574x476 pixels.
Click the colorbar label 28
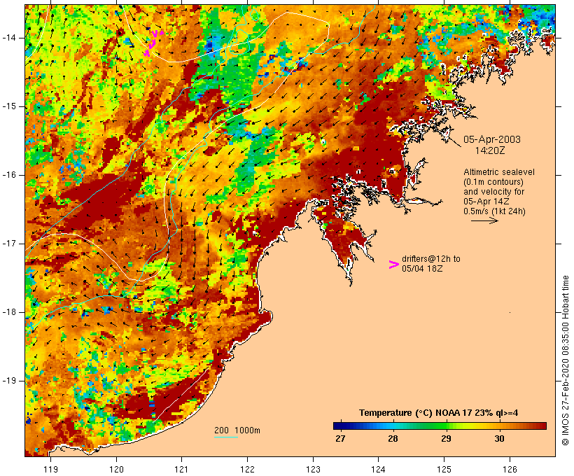point(393,439)
